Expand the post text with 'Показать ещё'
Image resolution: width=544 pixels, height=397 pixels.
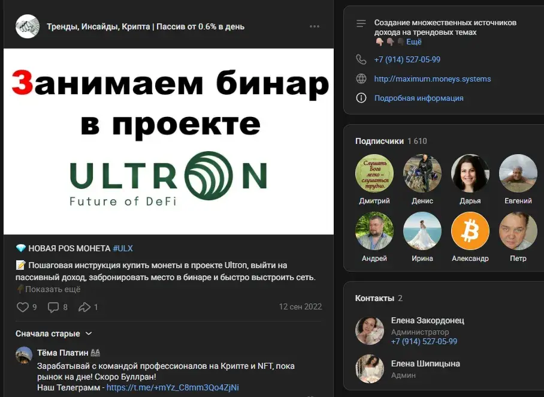click(x=53, y=289)
